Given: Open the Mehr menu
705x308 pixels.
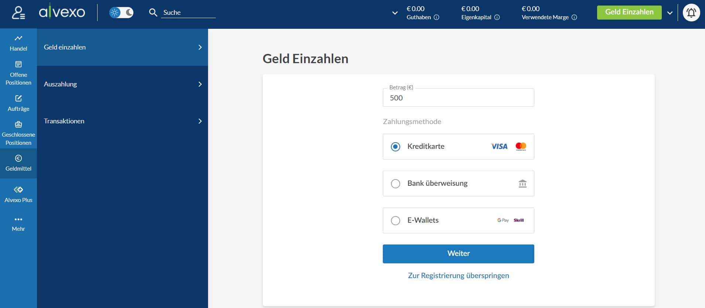Looking at the screenshot, I should pos(18,224).
